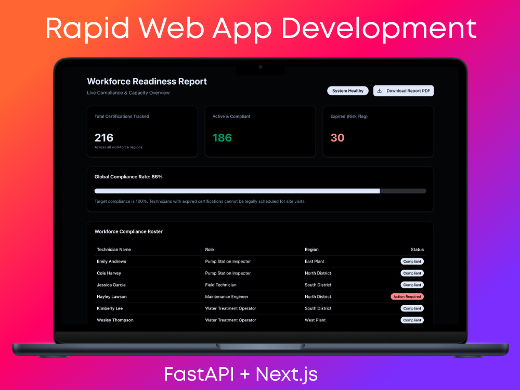Select Wesley Thompson in the roster
Image resolution: width=520 pixels, height=390 pixels.
click(x=115, y=320)
